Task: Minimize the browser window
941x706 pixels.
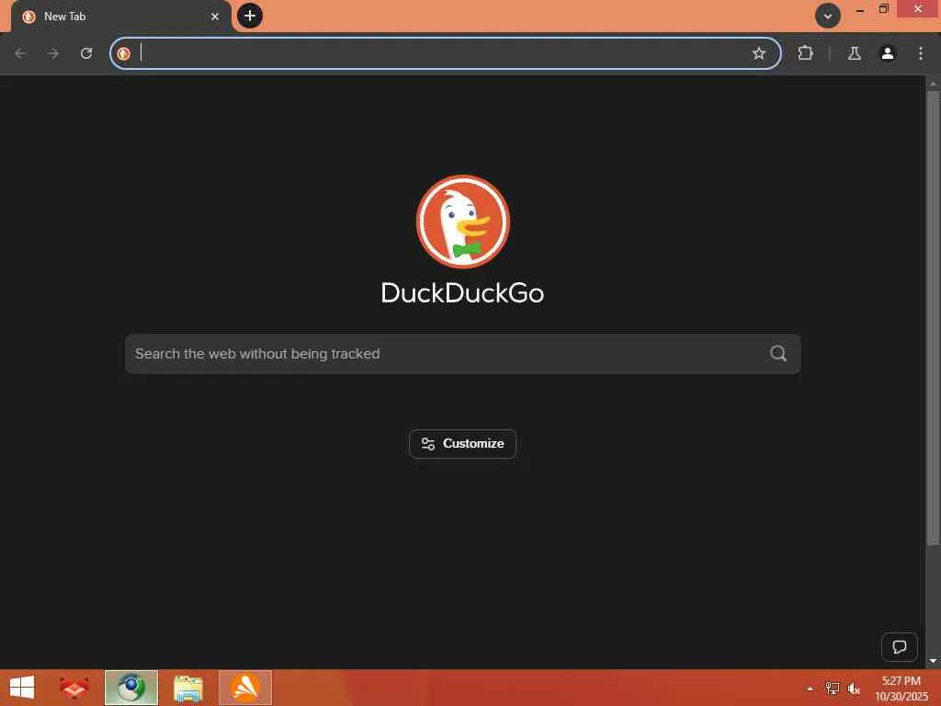Action: point(859,9)
